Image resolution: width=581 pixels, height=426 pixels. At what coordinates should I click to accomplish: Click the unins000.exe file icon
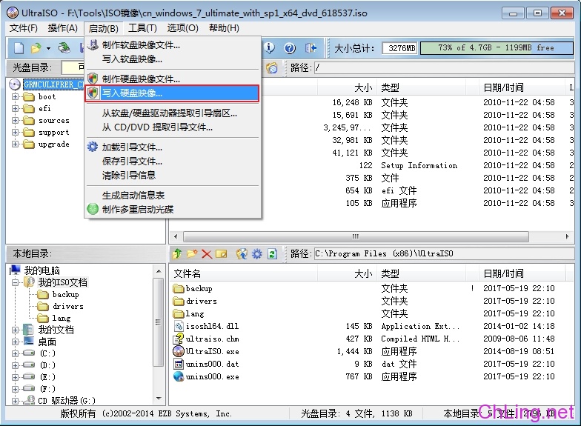click(179, 376)
